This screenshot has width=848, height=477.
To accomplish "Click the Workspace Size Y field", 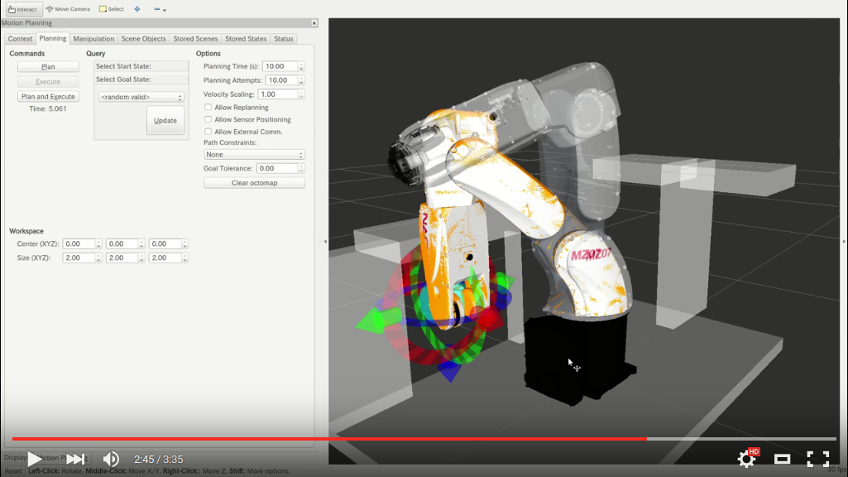I will coord(122,258).
